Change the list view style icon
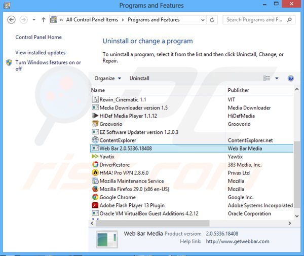The height and width of the screenshot is (256, 304). coord(267,79)
